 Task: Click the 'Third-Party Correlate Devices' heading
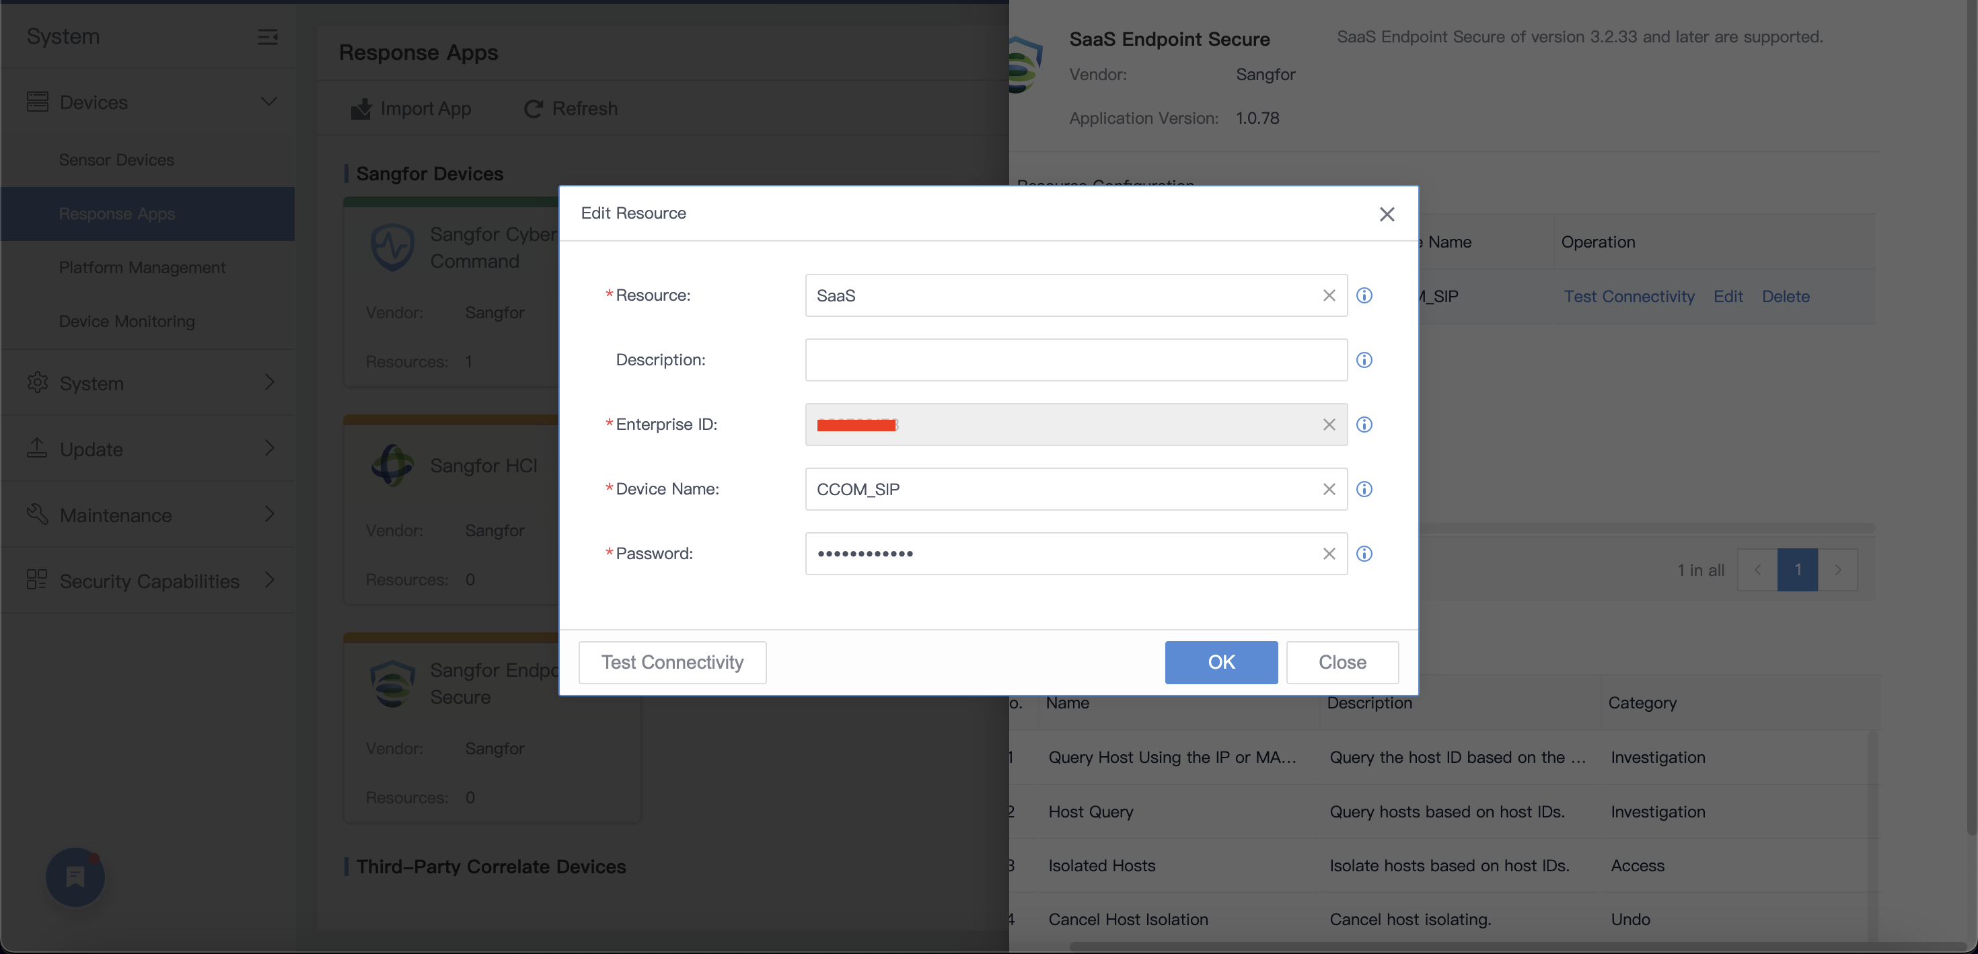(490, 867)
